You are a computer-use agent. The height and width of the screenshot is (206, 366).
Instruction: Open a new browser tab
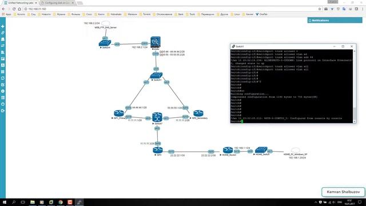[x=80, y=3]
